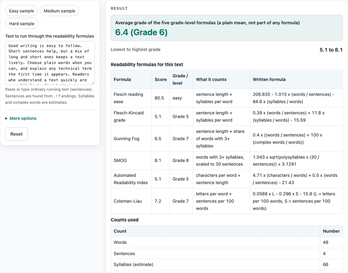Click the RESULT section label
Image resolution: width=348 pixels, height=273 pixels.
[119, 8]
